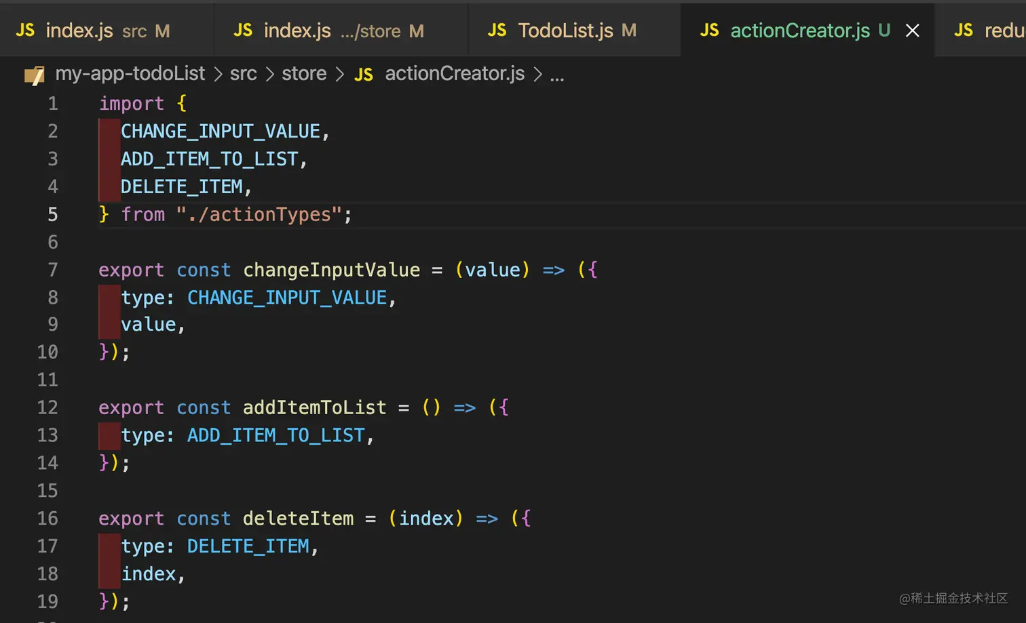Click the deleteItem function name
This screenshot has height=623, width=1026.
pyautogui.click(x=299, y=519)
